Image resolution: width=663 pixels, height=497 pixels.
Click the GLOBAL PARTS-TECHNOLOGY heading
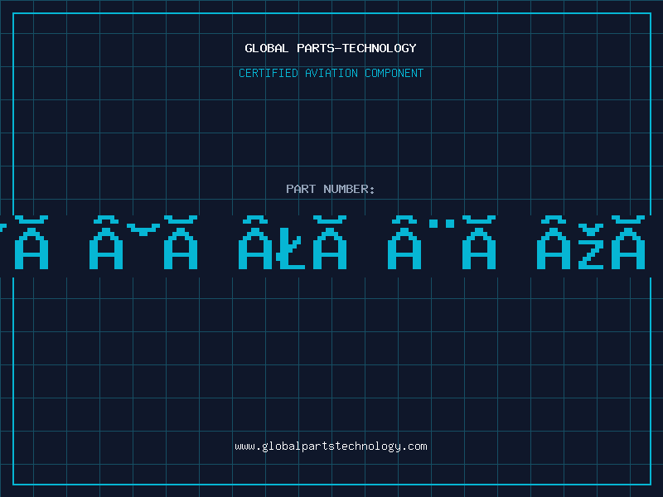tap(331, 48)
